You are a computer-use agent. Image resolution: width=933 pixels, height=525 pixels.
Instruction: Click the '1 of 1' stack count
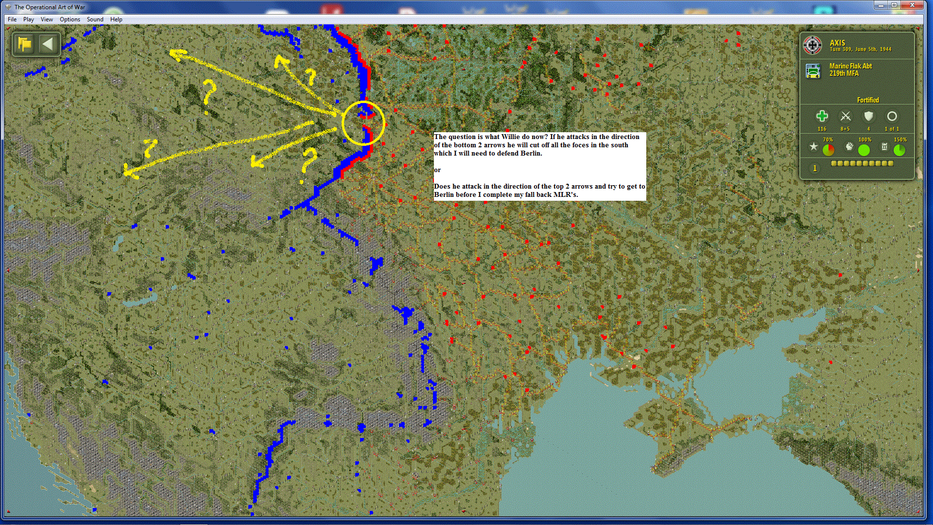[x=892, y=129]
